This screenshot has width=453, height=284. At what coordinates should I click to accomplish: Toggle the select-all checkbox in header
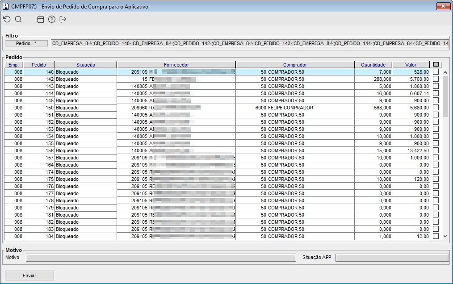coord(436,64)
